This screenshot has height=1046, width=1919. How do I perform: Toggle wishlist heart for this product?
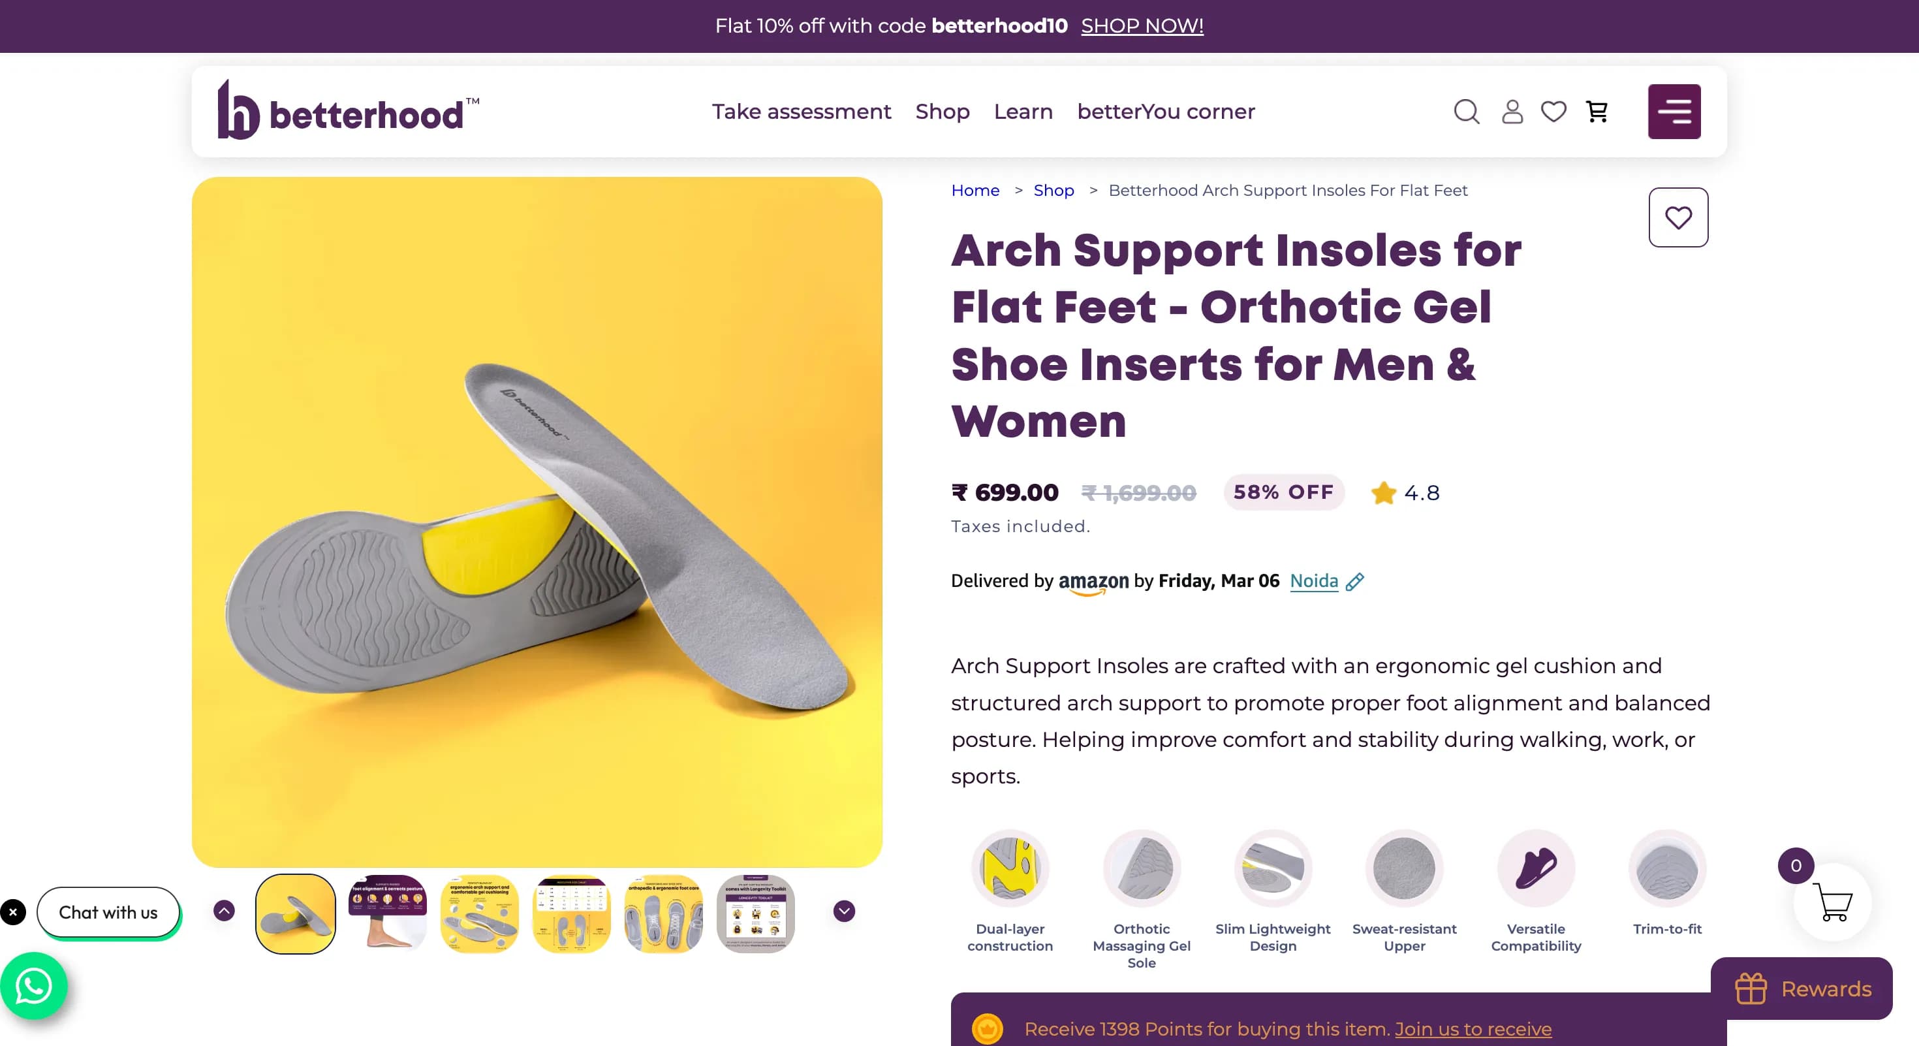(1677, 217)
